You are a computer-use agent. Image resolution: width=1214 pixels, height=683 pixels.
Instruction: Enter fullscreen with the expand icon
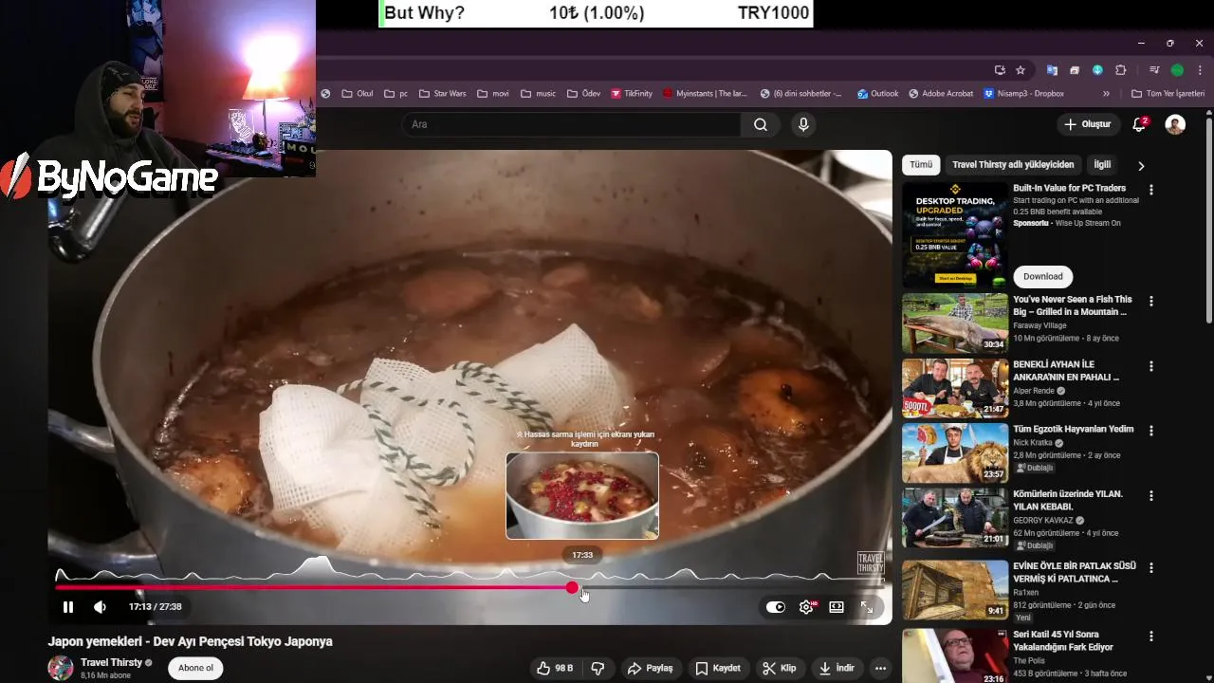[x=867, y=607]
